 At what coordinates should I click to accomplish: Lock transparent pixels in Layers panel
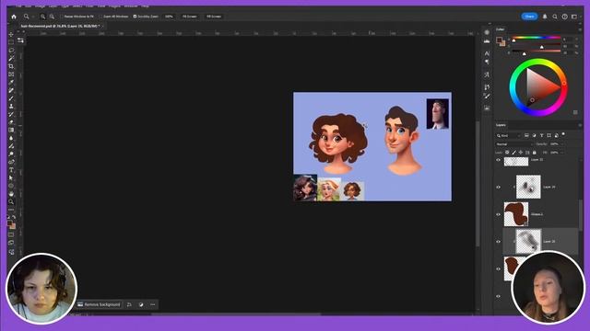507,153
